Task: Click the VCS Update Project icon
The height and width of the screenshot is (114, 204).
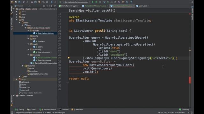Action: click(104, 2)
